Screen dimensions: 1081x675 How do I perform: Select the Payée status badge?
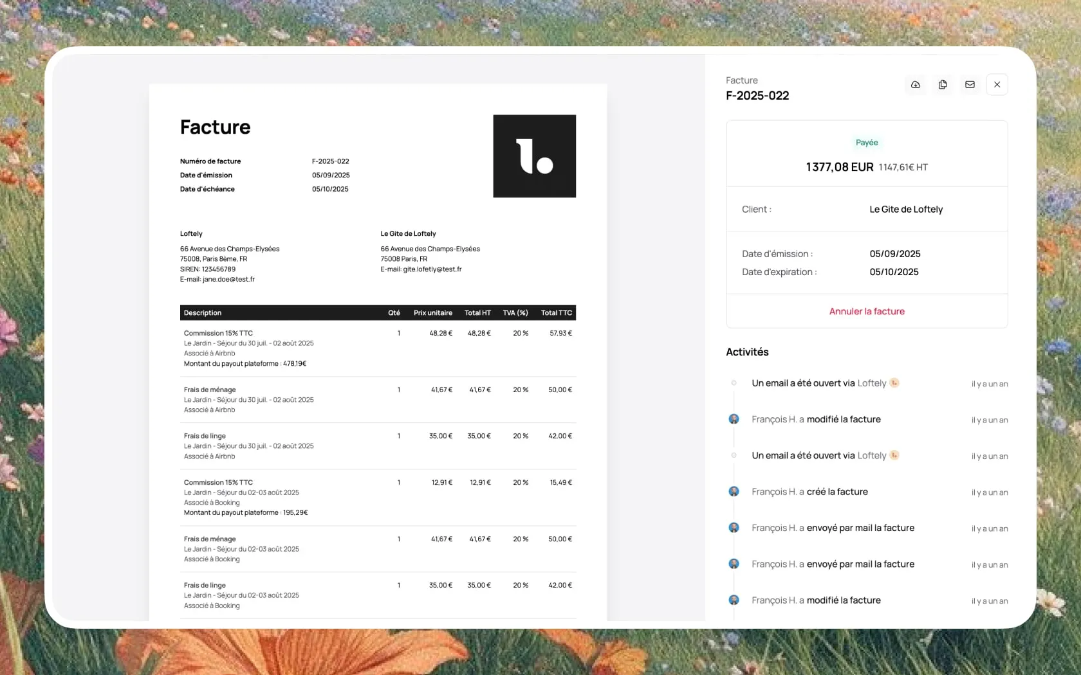click(x=867, y=143)
